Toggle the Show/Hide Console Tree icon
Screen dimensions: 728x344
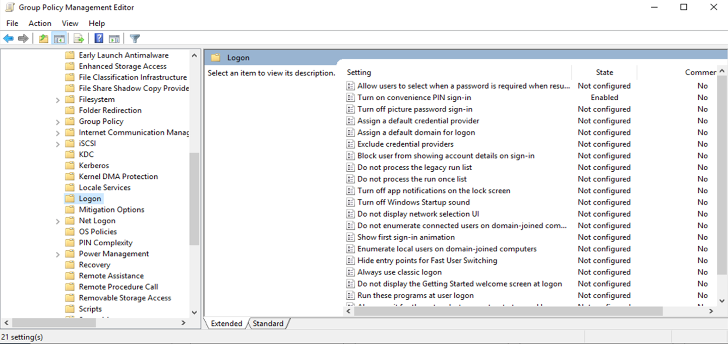pyautogui.click(x=59, y=39)
